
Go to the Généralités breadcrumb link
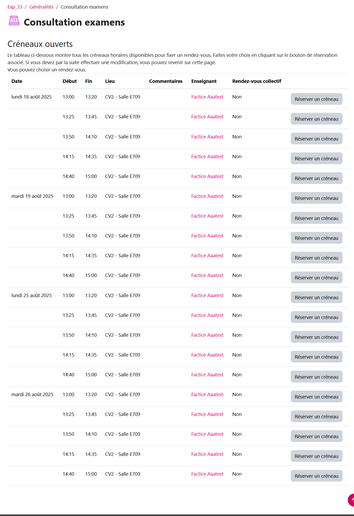(41, 7)
